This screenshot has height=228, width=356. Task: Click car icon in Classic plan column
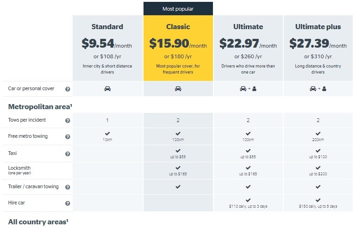pos(178,89)
